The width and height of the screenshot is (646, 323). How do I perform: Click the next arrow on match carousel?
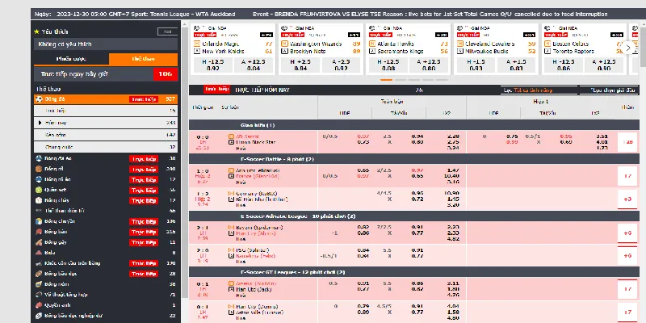628,48
